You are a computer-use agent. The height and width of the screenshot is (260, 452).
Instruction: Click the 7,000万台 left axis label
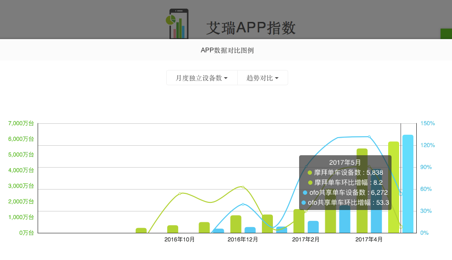21,123
